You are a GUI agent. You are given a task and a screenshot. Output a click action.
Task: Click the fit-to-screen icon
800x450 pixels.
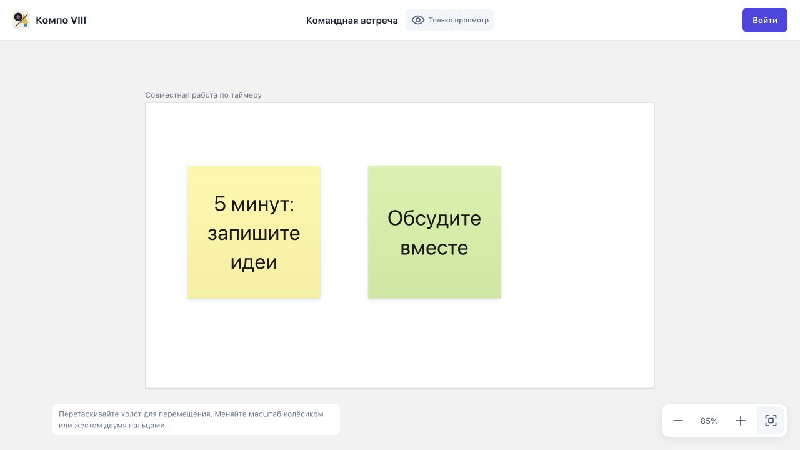pos(771,421)
